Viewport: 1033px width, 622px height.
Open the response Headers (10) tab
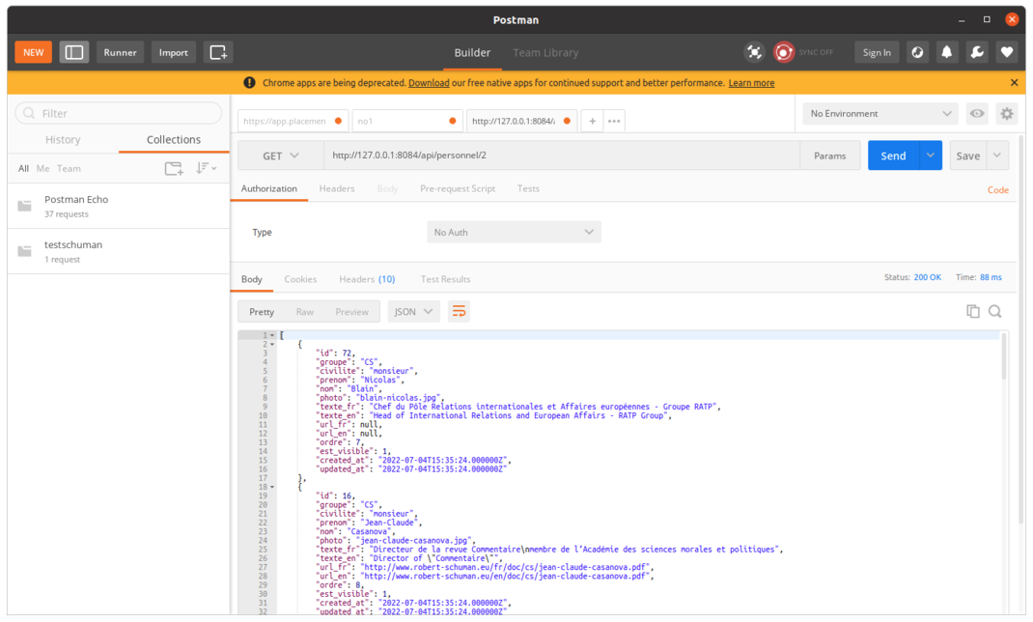367,279
